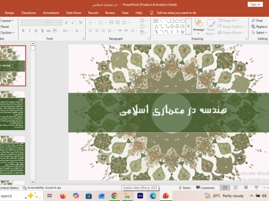The height and width of the screenshot is (201, 269).
Task: Toggle Underline formatting
Action: tap(36, 31)
